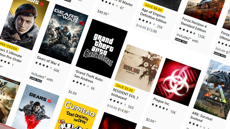
Task: Open the Gears of War 4 cover art
Action: [63, 34]
